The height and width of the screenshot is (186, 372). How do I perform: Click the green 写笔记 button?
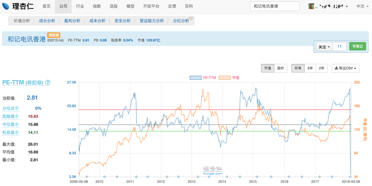[x=358, y=46]
